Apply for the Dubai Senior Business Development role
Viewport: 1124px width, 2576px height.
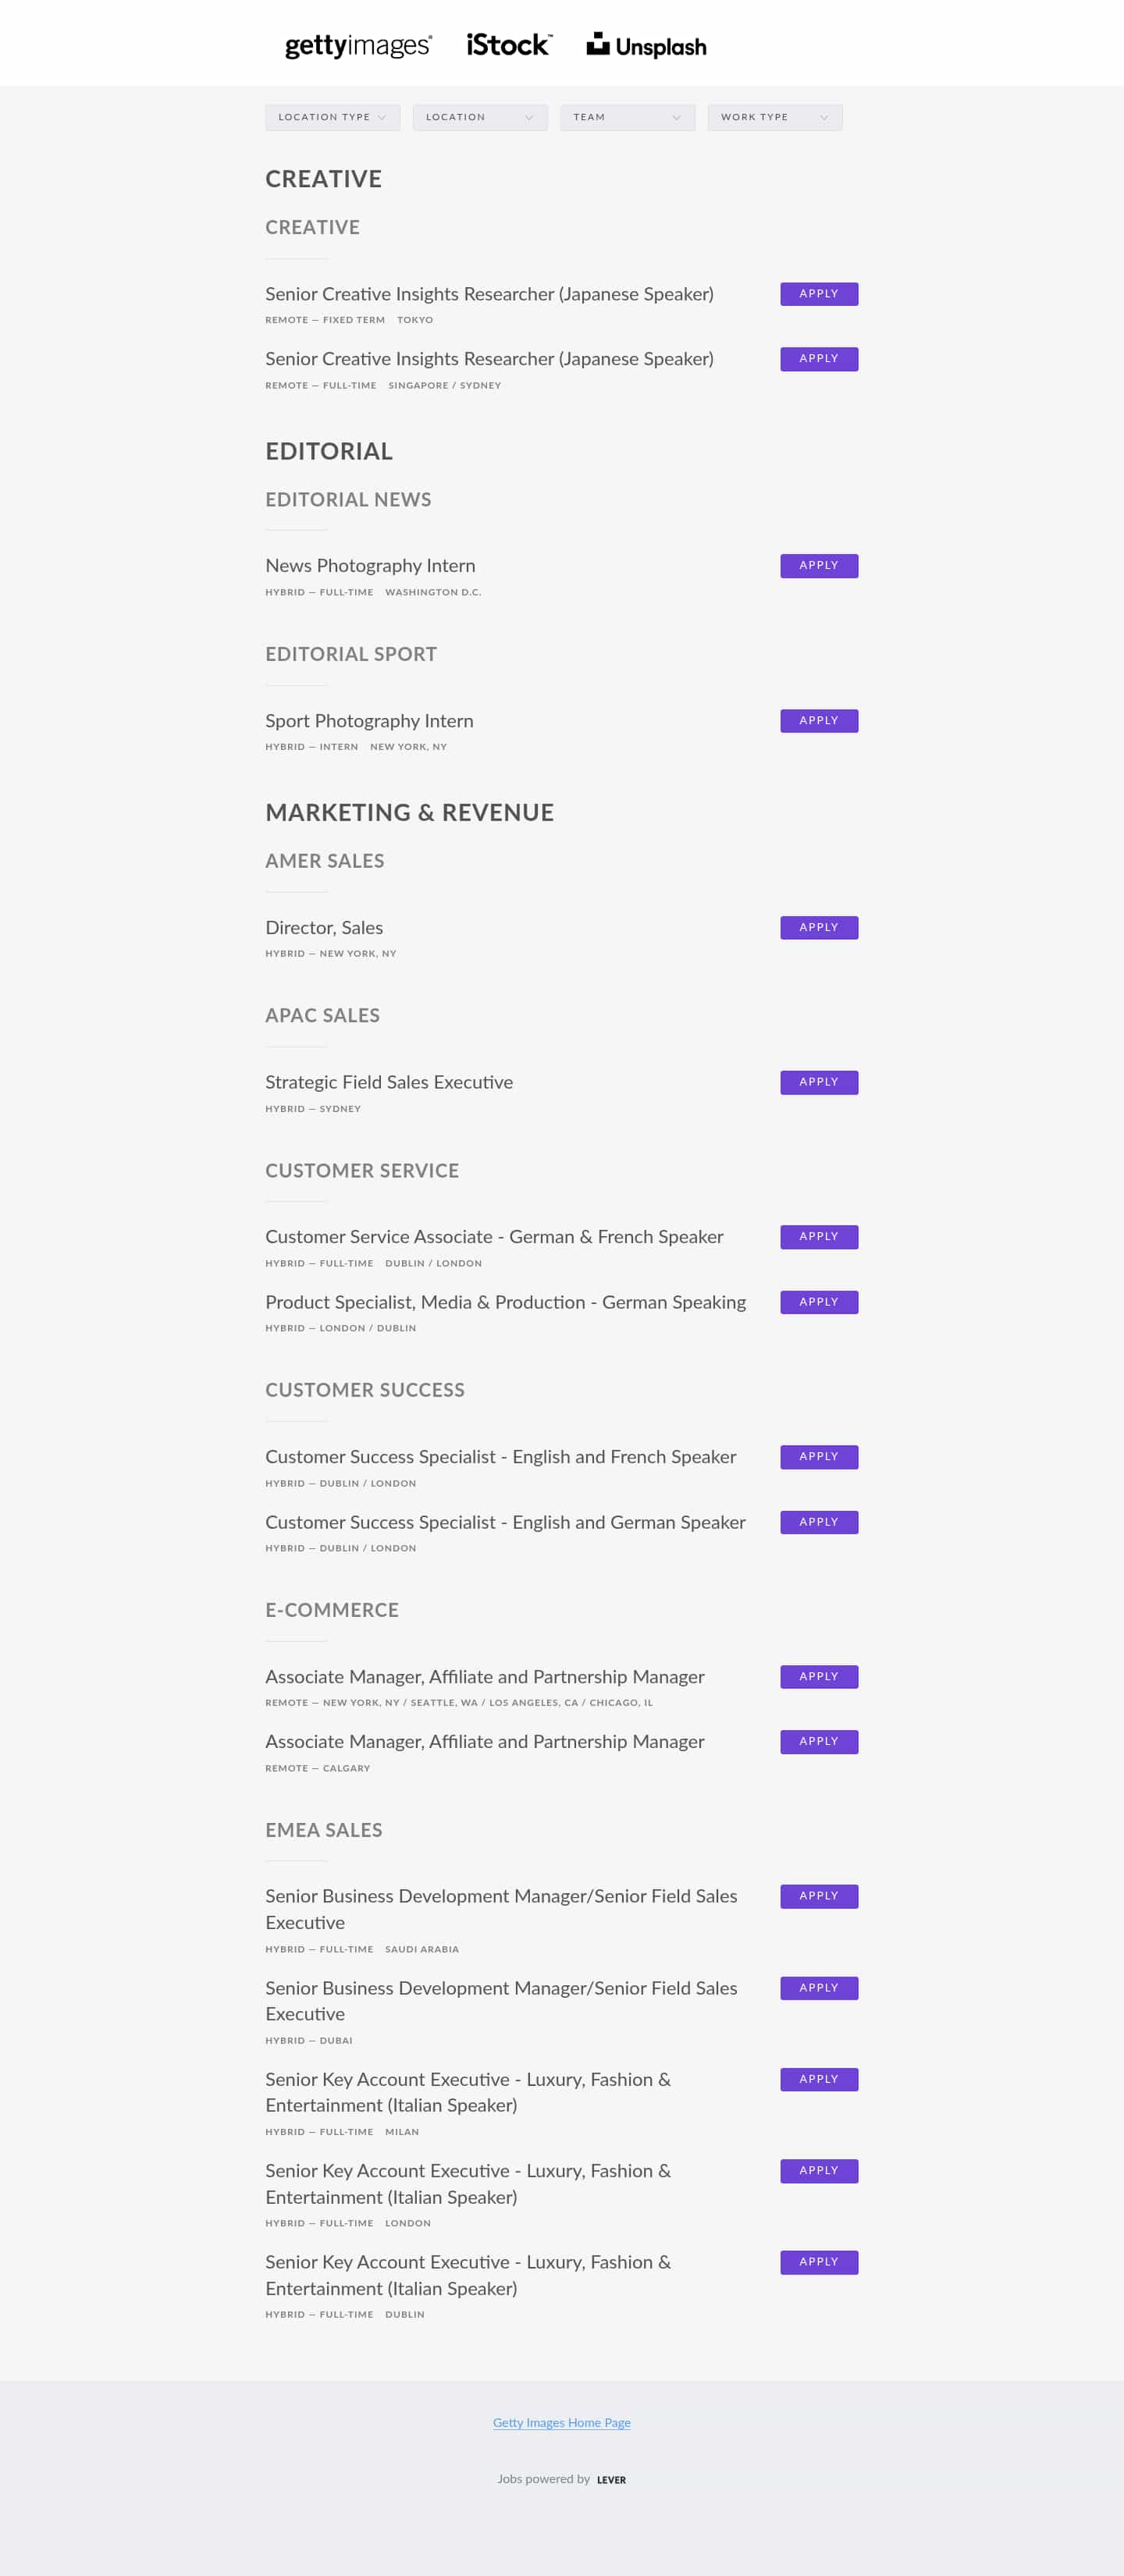(x=818, y=1987)
